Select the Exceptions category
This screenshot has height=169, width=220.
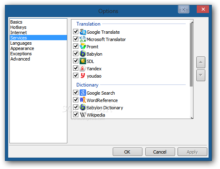pyautogui.click(x=38, y=54)
